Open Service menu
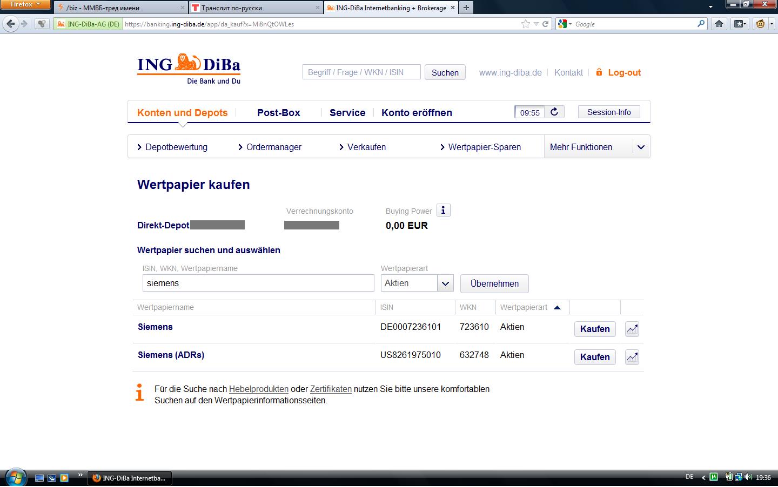Image resolution: width=778 pixels, height=487 pixels. click(347, 112)
